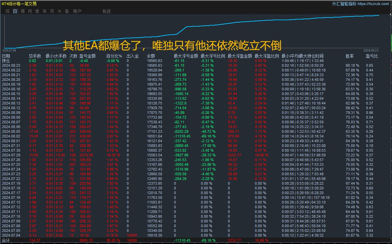Viewport: 392px width, 244px height.
Task: Switch to the 综 (overall) statistics tab
Action: tap(8, 11)
